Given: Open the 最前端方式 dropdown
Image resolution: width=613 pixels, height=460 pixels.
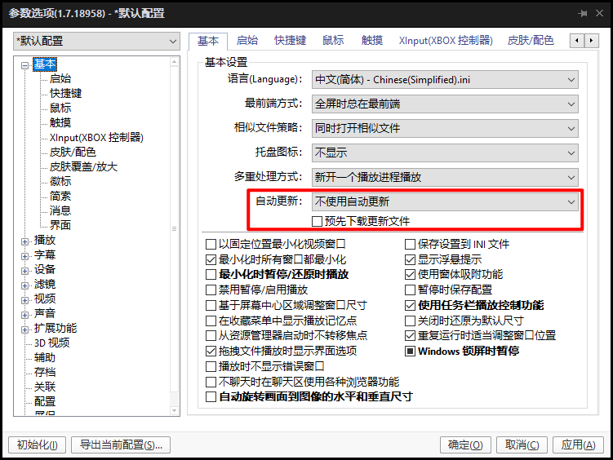Looking at the screenshot, I should pyautogui.click(x=445, y=104).
